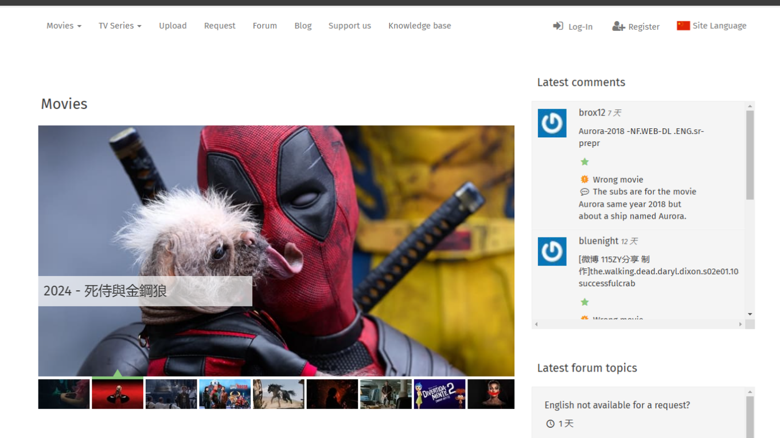Click the 'Latest forum topics' heading
780x438 pixels.
587,368
